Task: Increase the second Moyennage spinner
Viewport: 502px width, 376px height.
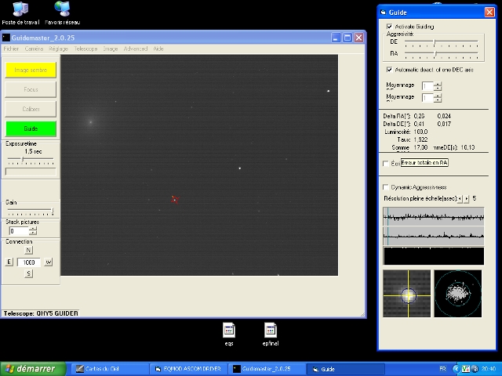Action: pos(438,96)
